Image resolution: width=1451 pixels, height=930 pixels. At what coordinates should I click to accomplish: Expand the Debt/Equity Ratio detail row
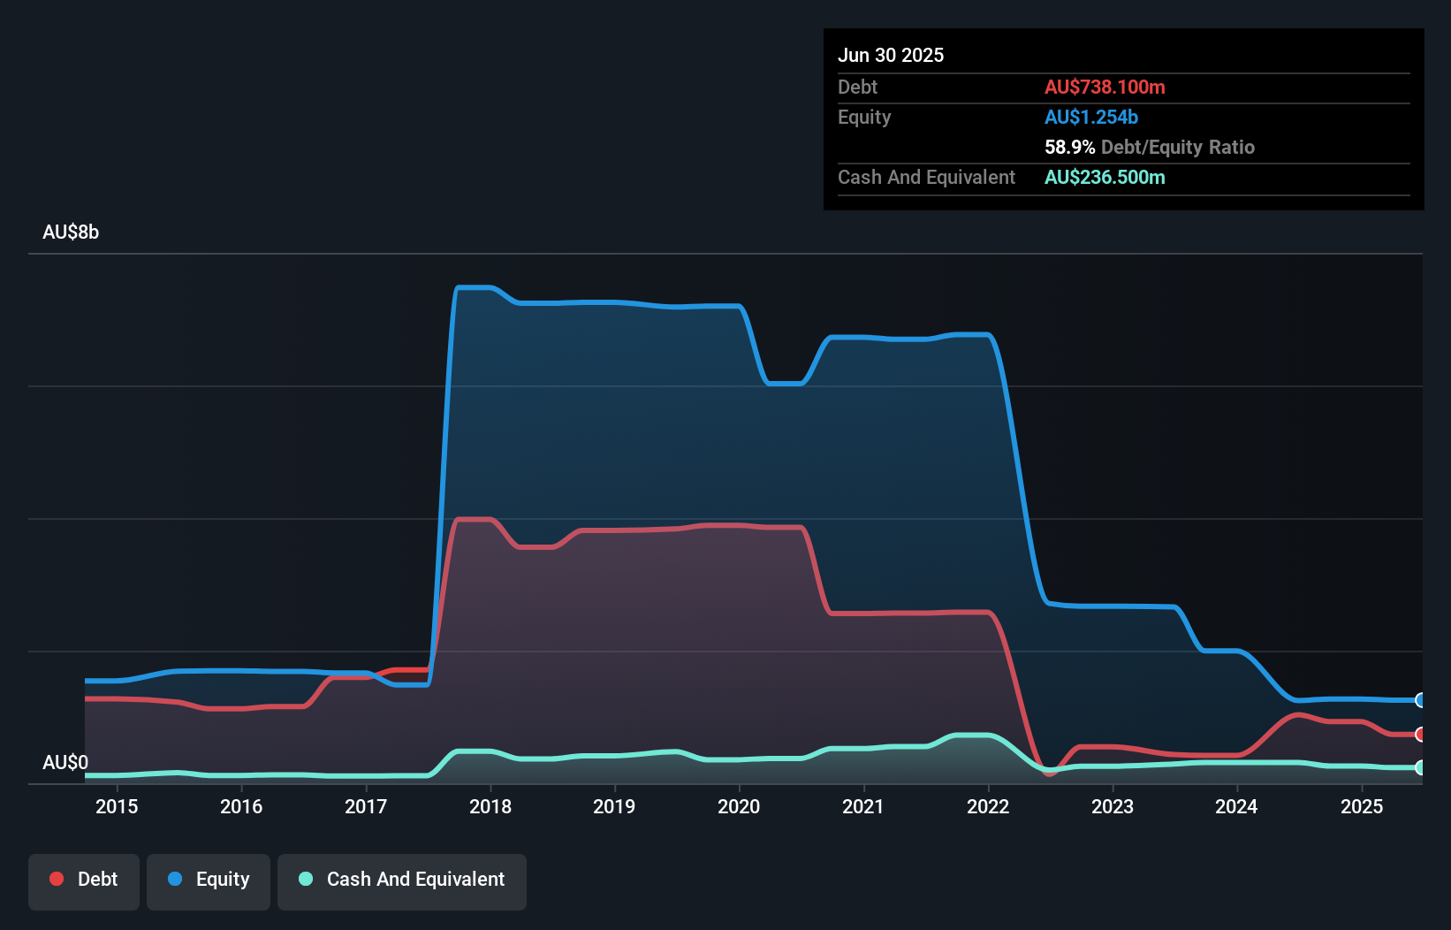[1150, 147]
